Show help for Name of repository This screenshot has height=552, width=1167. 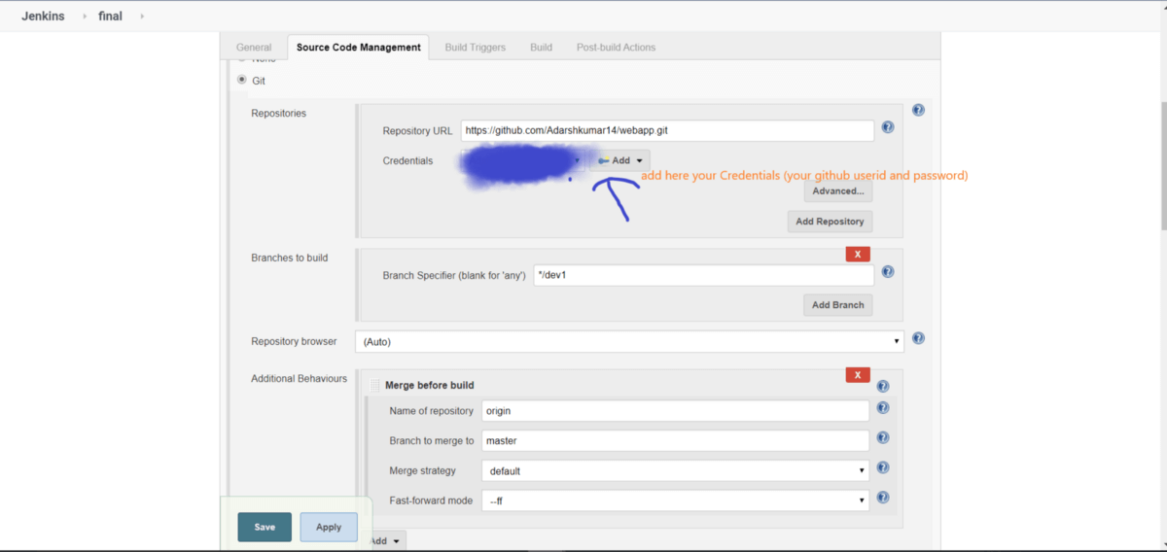click(883, 408)
